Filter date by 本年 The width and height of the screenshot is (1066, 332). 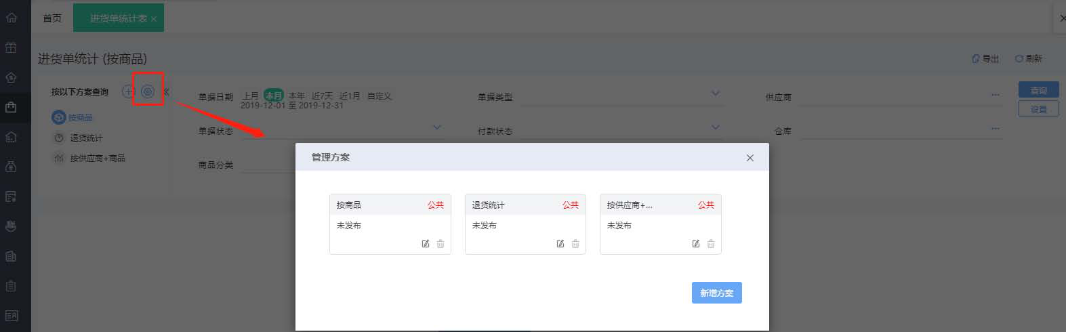click(297, 96)
